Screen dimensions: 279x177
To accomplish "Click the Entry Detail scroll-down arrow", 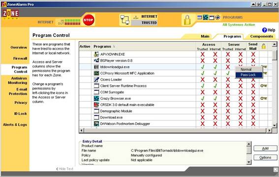I will [x=249, y=162].
